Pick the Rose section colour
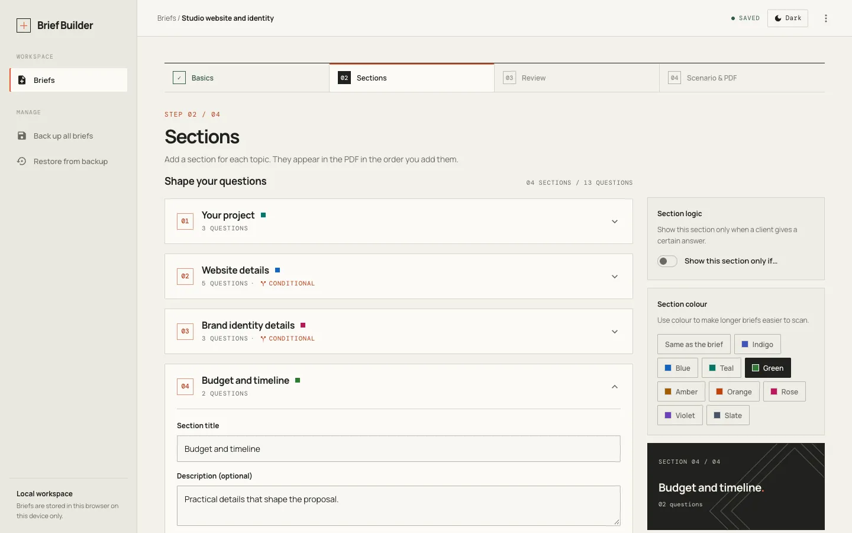The image size is (852, 533). [785, 391]
